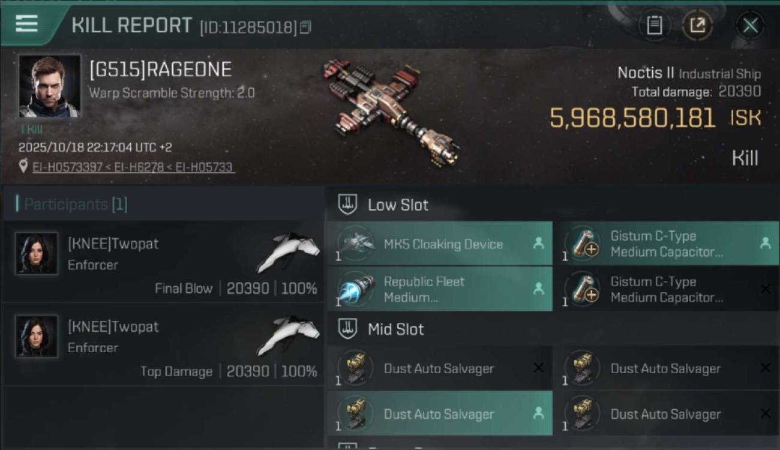This screenshot has height=450, width=780.
Task: Click destroyed Gistum C-Type Capacitor X mark
Action: point(765,289)
